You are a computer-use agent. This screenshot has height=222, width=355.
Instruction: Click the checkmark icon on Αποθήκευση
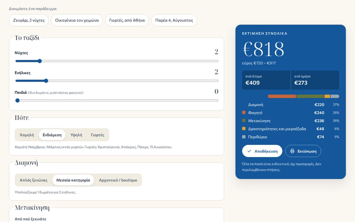tap(249, 151)
